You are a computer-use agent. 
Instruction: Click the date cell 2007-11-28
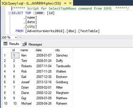pos(44,71)
